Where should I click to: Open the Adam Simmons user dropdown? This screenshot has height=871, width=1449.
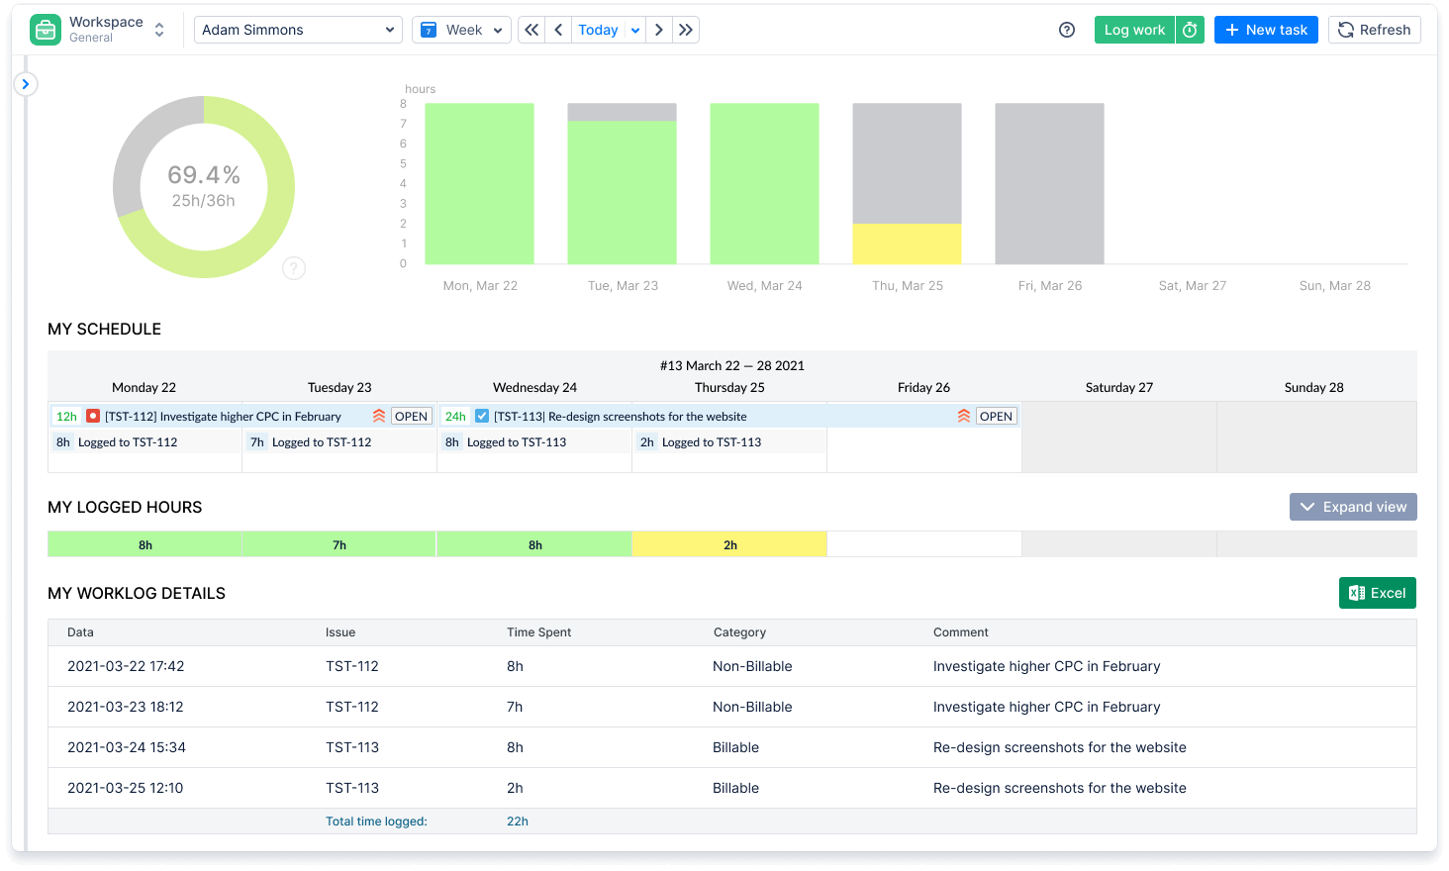(297, 30)
